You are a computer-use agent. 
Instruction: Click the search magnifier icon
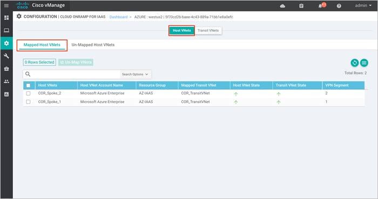pyautogui.click(x=28, y=74)
